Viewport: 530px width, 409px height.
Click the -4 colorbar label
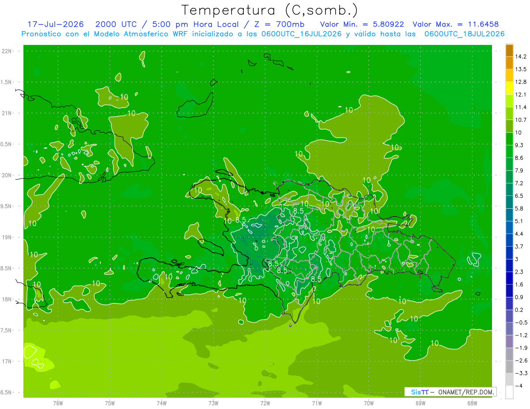[519, 386]
